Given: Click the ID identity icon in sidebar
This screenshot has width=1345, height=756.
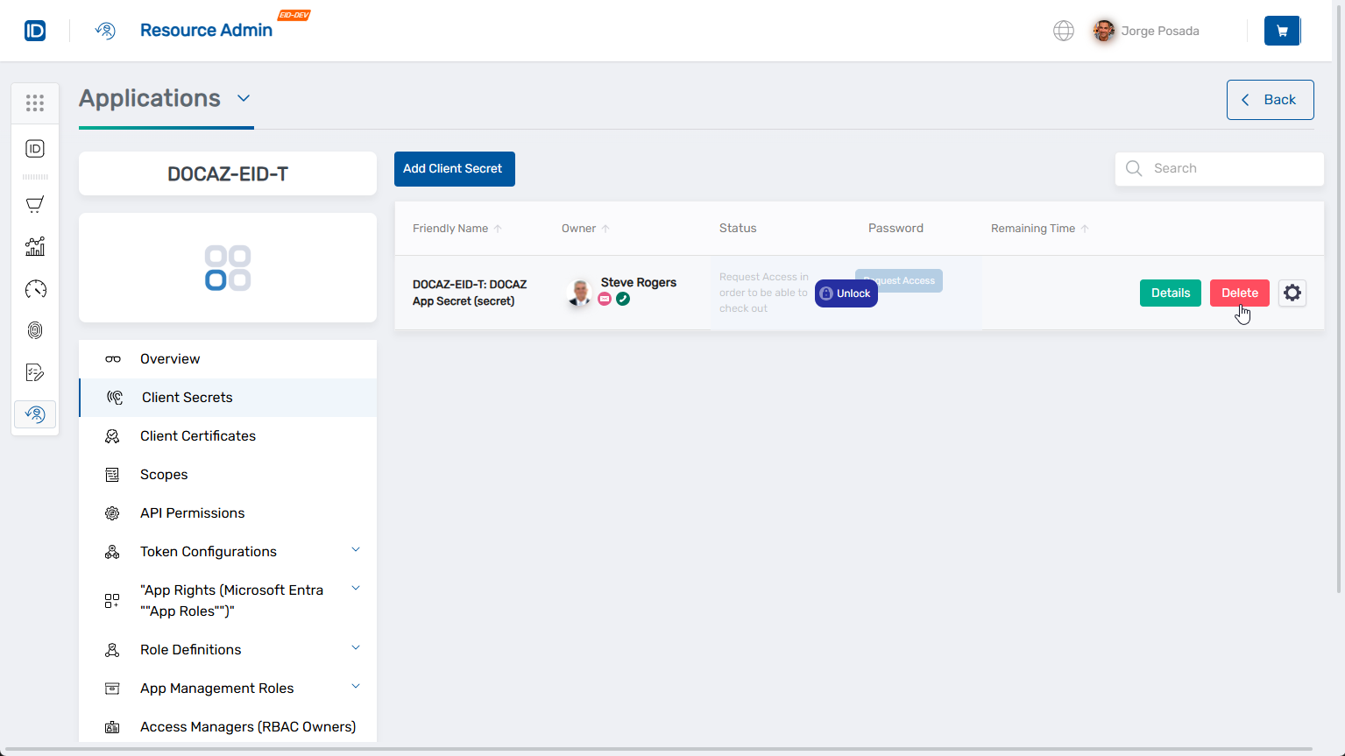Looking at the screenshot, I should pos(35,149).
